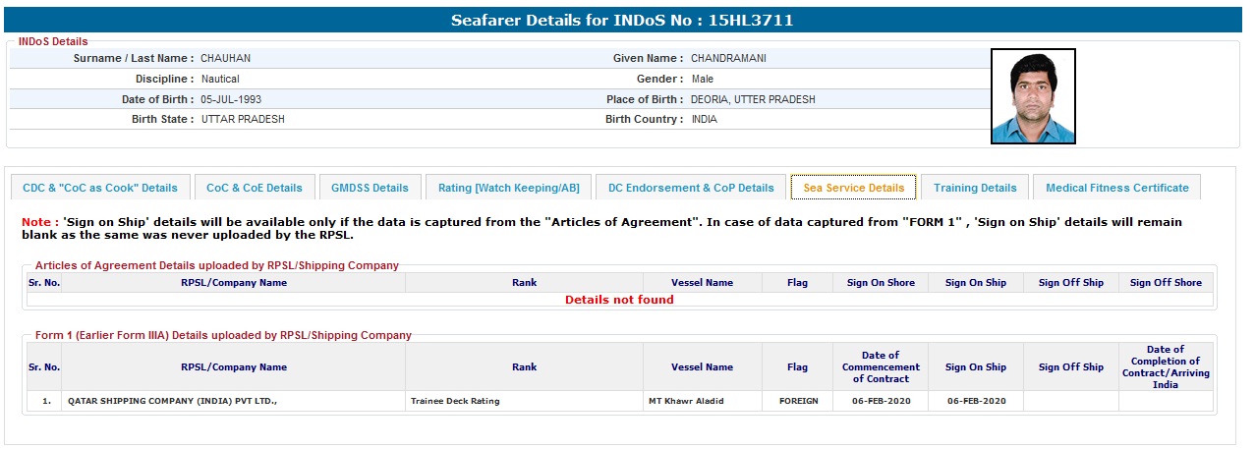Click the Date of Birth value 05-JUL-1993
1255x449 pixels.
pyautogui.click(x=231, y=100)
